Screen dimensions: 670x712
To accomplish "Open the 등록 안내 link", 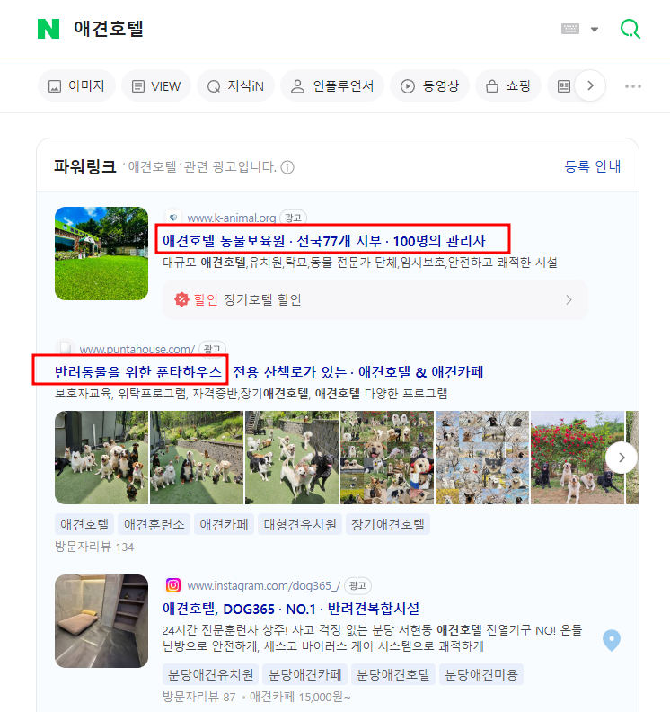I will click(x=593, y=166).
